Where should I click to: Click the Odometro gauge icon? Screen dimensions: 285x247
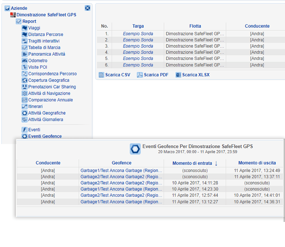click(x=24, y=60)
